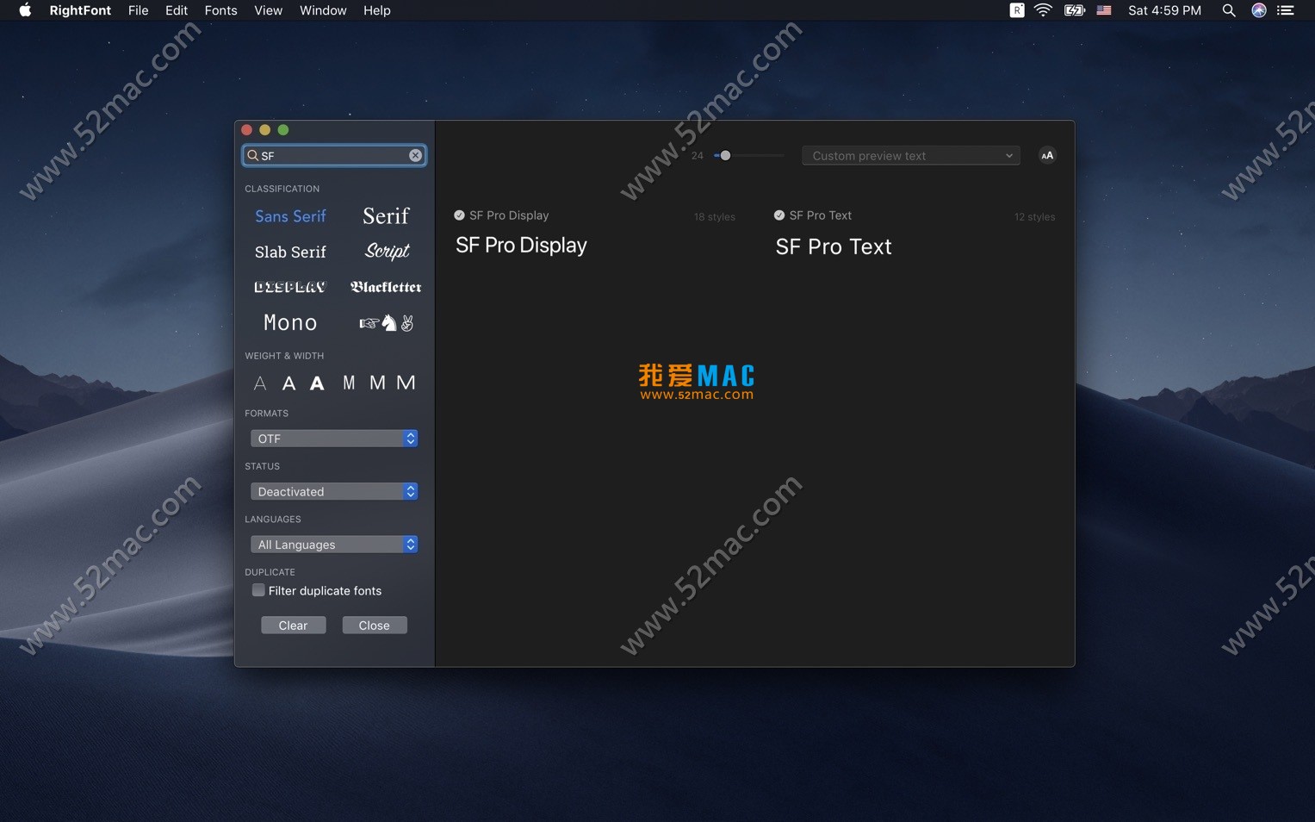Clear the SF search text
1315x822 pixels.
[x=415, y=155]
